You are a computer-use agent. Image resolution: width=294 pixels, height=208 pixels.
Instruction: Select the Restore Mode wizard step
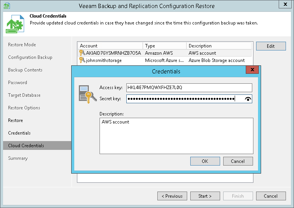(x=22, y=45)
